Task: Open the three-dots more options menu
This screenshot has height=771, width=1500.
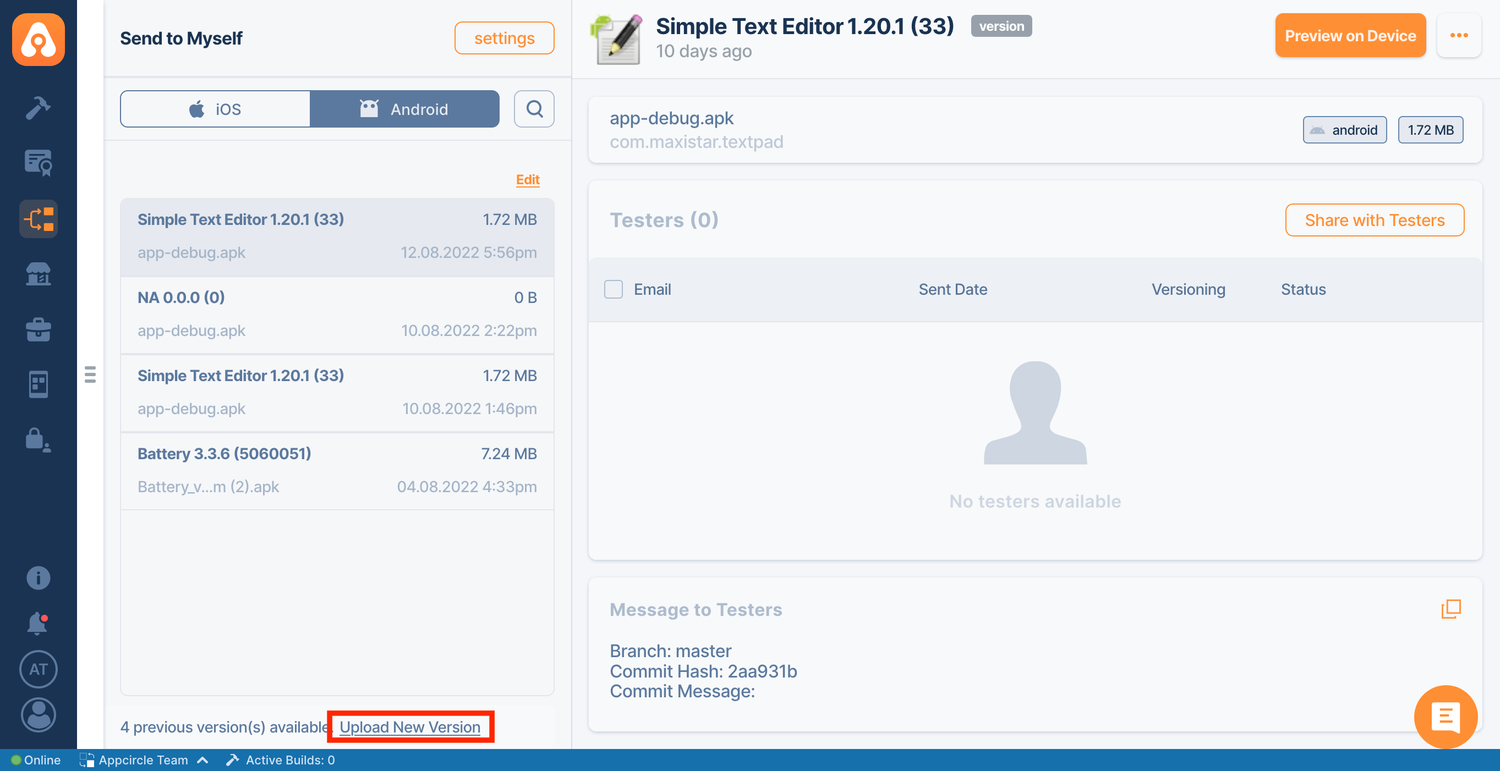Action: click(1459, 36)
